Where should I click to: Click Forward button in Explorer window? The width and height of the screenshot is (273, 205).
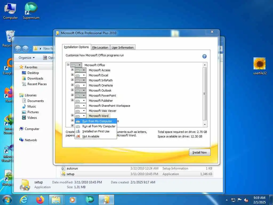pos(25,49)
